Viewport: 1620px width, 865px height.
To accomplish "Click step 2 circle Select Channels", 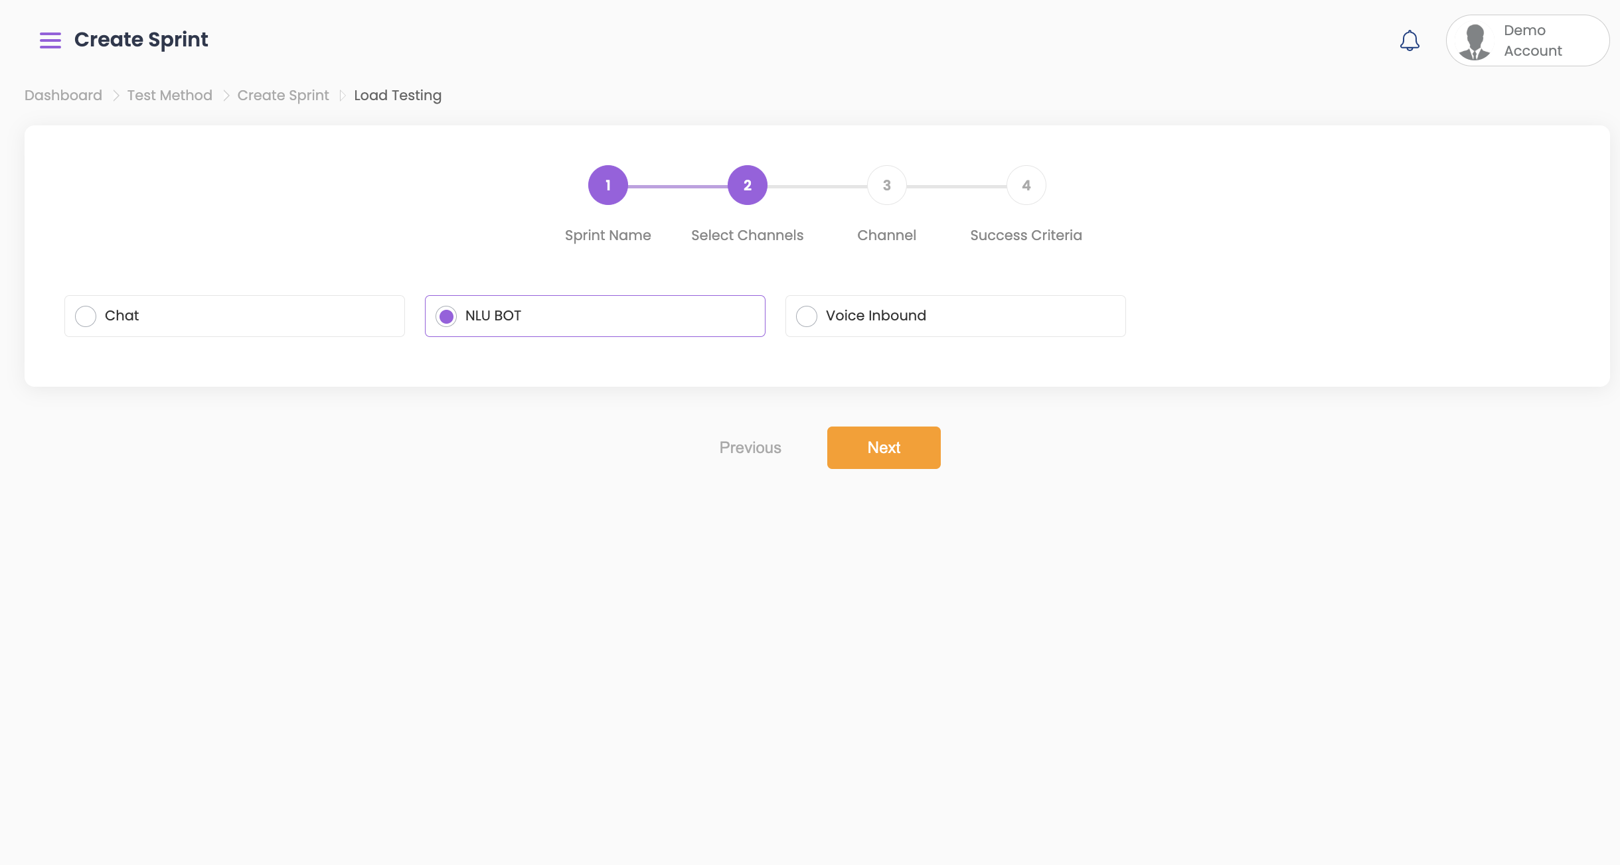I will tap(747, 186).
